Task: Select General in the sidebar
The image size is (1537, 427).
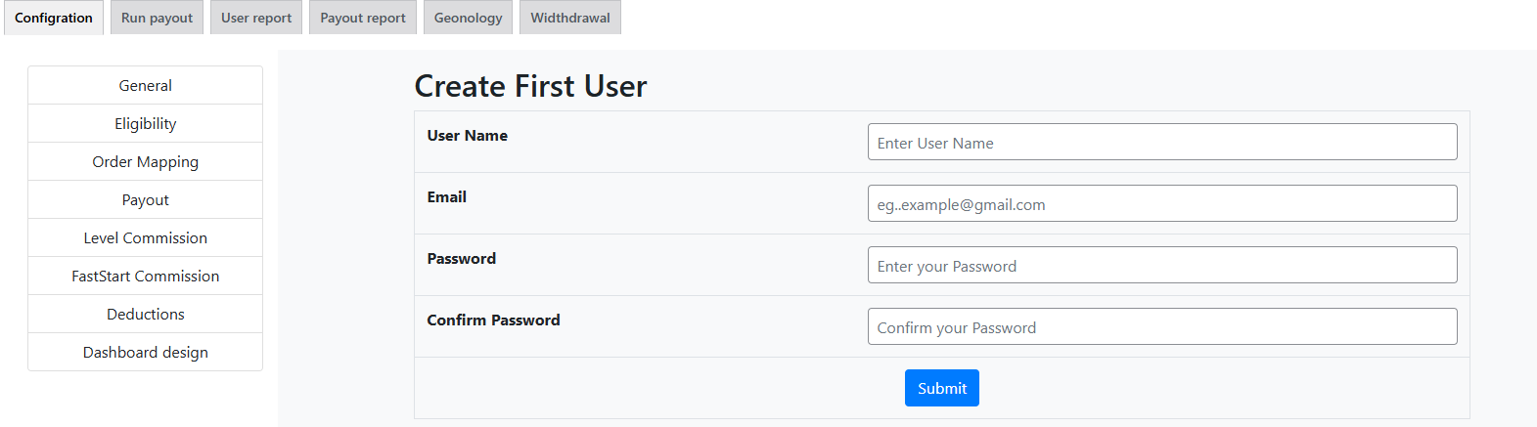Action: point(145,85)
